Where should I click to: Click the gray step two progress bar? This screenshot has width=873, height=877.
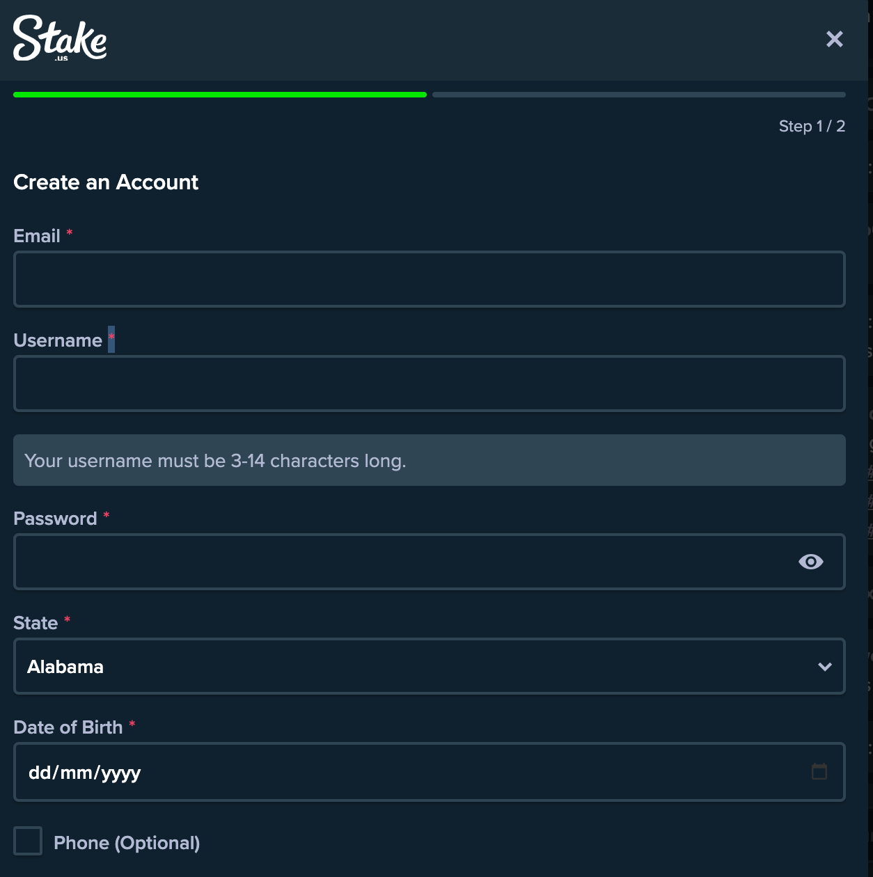click(x=638, y=95)
